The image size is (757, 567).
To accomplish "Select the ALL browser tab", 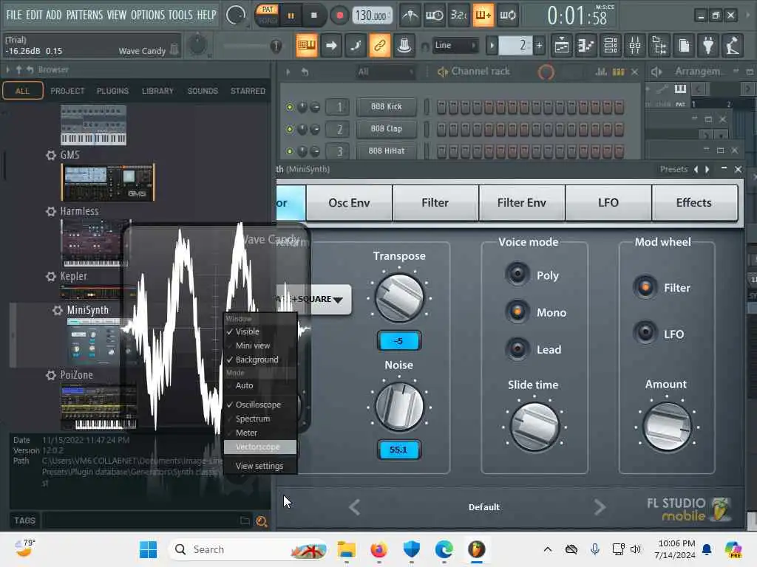I will click(23, 91).
